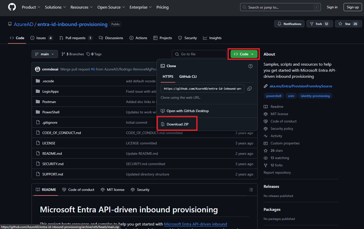Screen dimensions: 364x229
Task: Star the repository
Action: pyautogui.click(x=348, y=23)
